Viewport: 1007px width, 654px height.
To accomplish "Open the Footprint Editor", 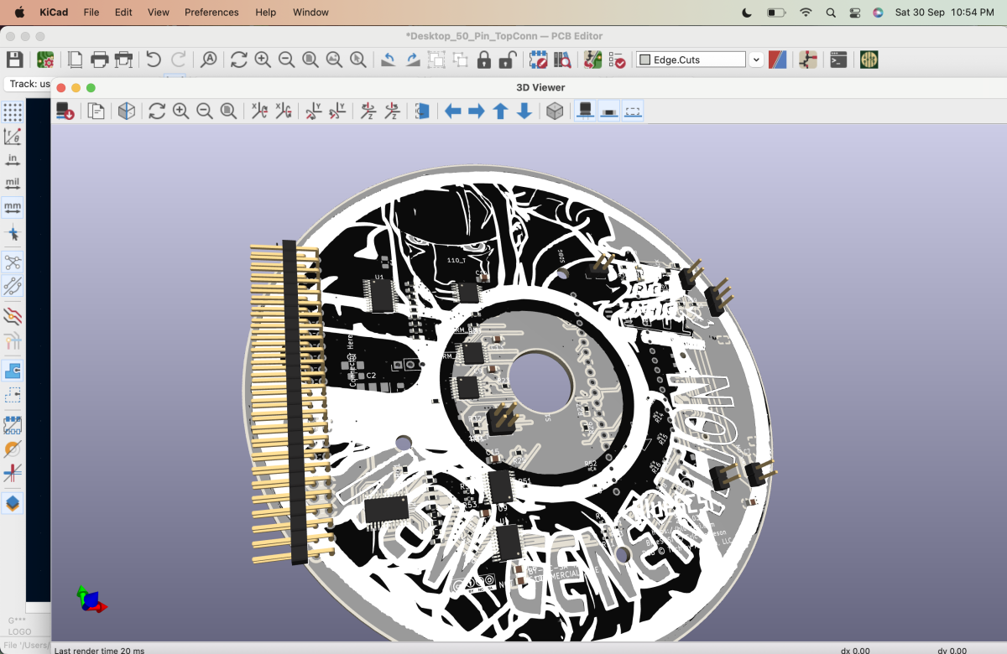I will 539,60.
